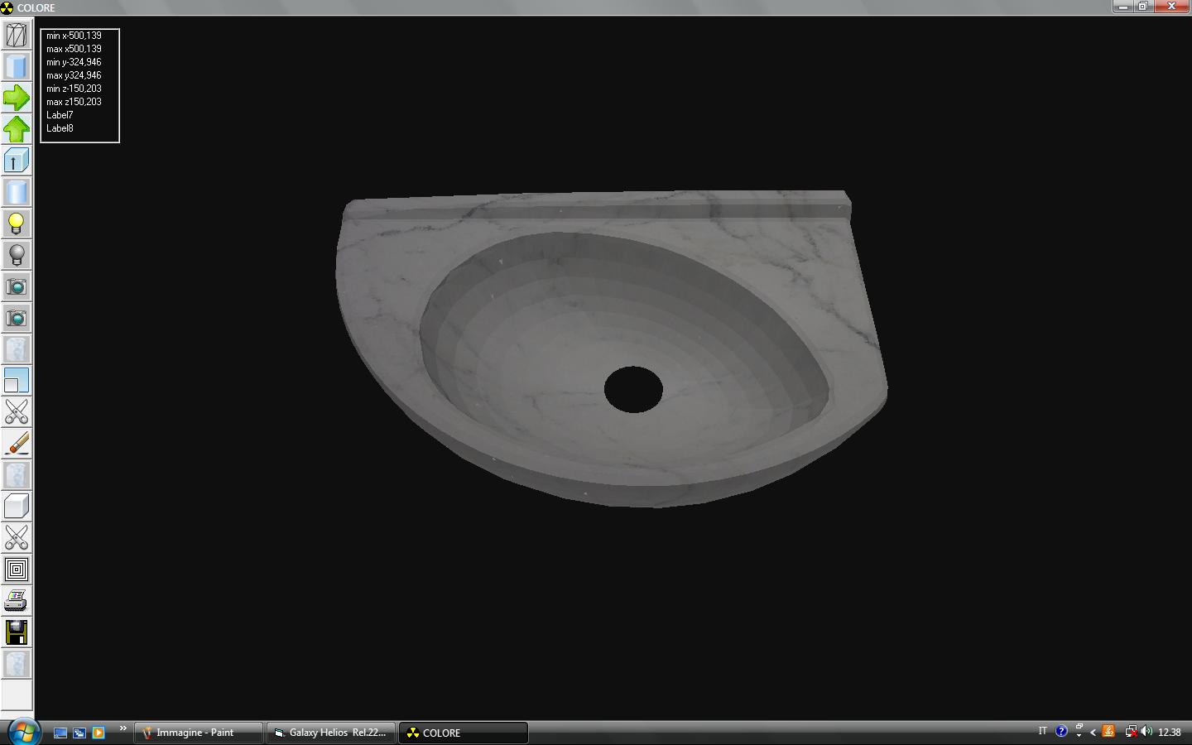The height and width of the screenshot is (745, 1192).
Task: Switch to Immagine - Paint taskbar window
Action: [x=199, y=733]
